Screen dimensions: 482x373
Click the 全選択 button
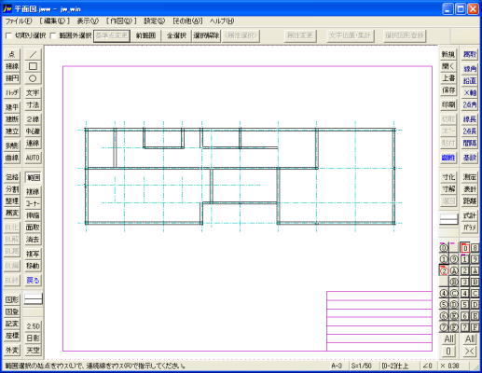[176, 35]
